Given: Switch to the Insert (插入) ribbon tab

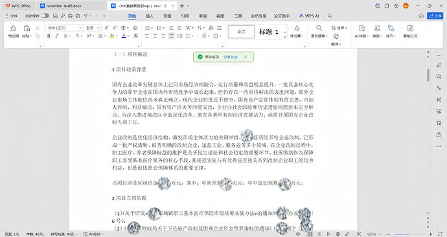Looking at the screenshot, I should point(150,16).
